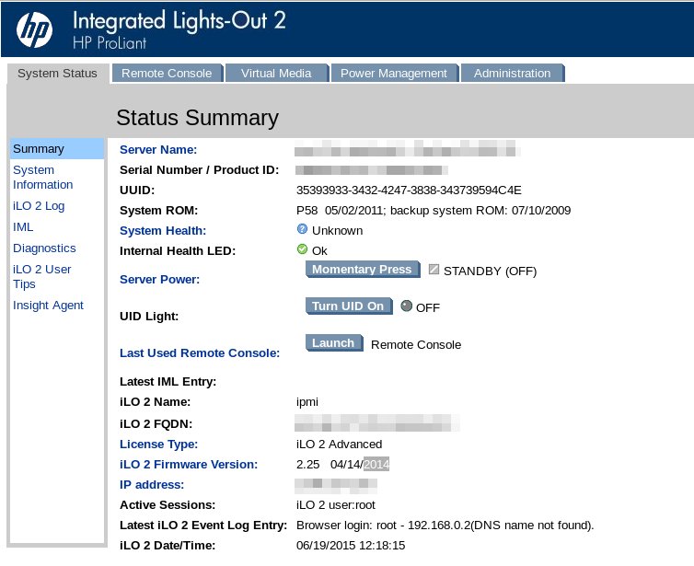Click the HP ProLiant subtitle text
694x566 pixels.
(110, 43)
